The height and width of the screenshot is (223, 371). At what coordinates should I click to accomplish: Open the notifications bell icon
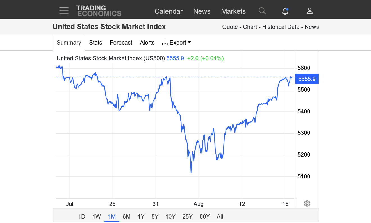[x=285, y=11]
